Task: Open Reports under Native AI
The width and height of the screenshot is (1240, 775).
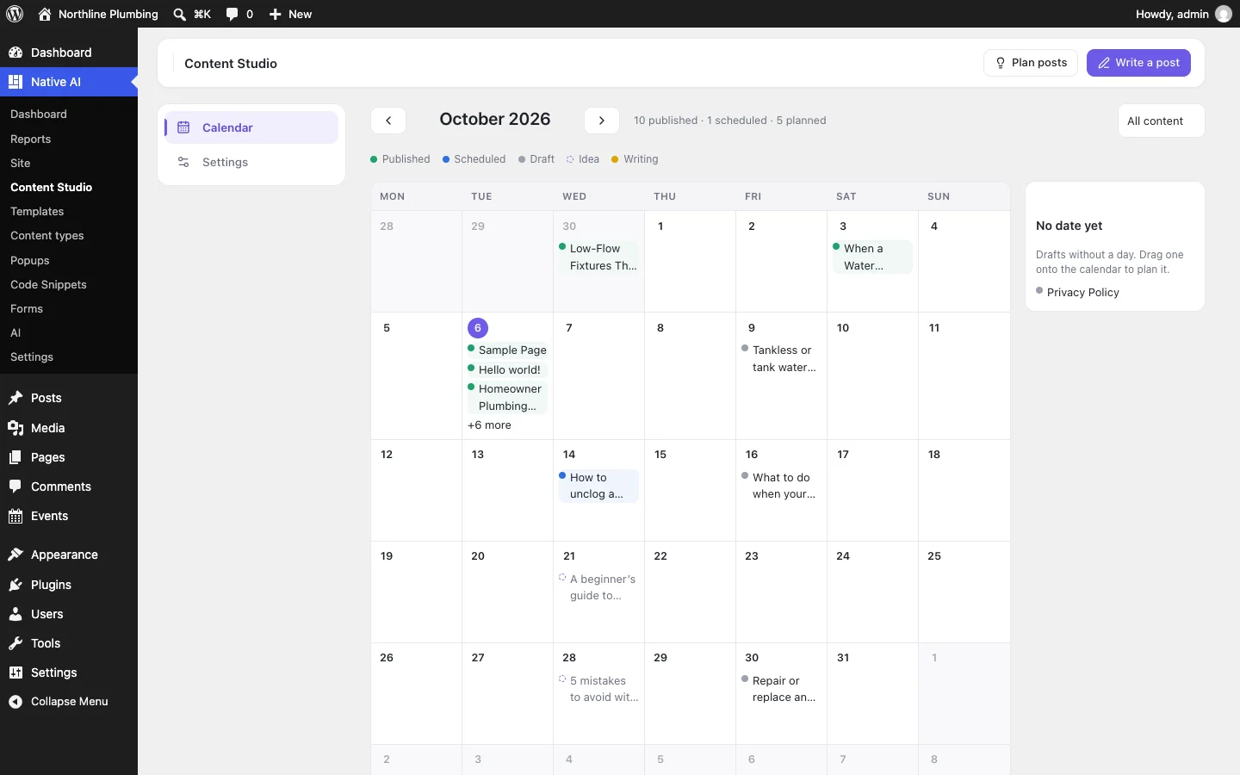Action: click(31, 139)
